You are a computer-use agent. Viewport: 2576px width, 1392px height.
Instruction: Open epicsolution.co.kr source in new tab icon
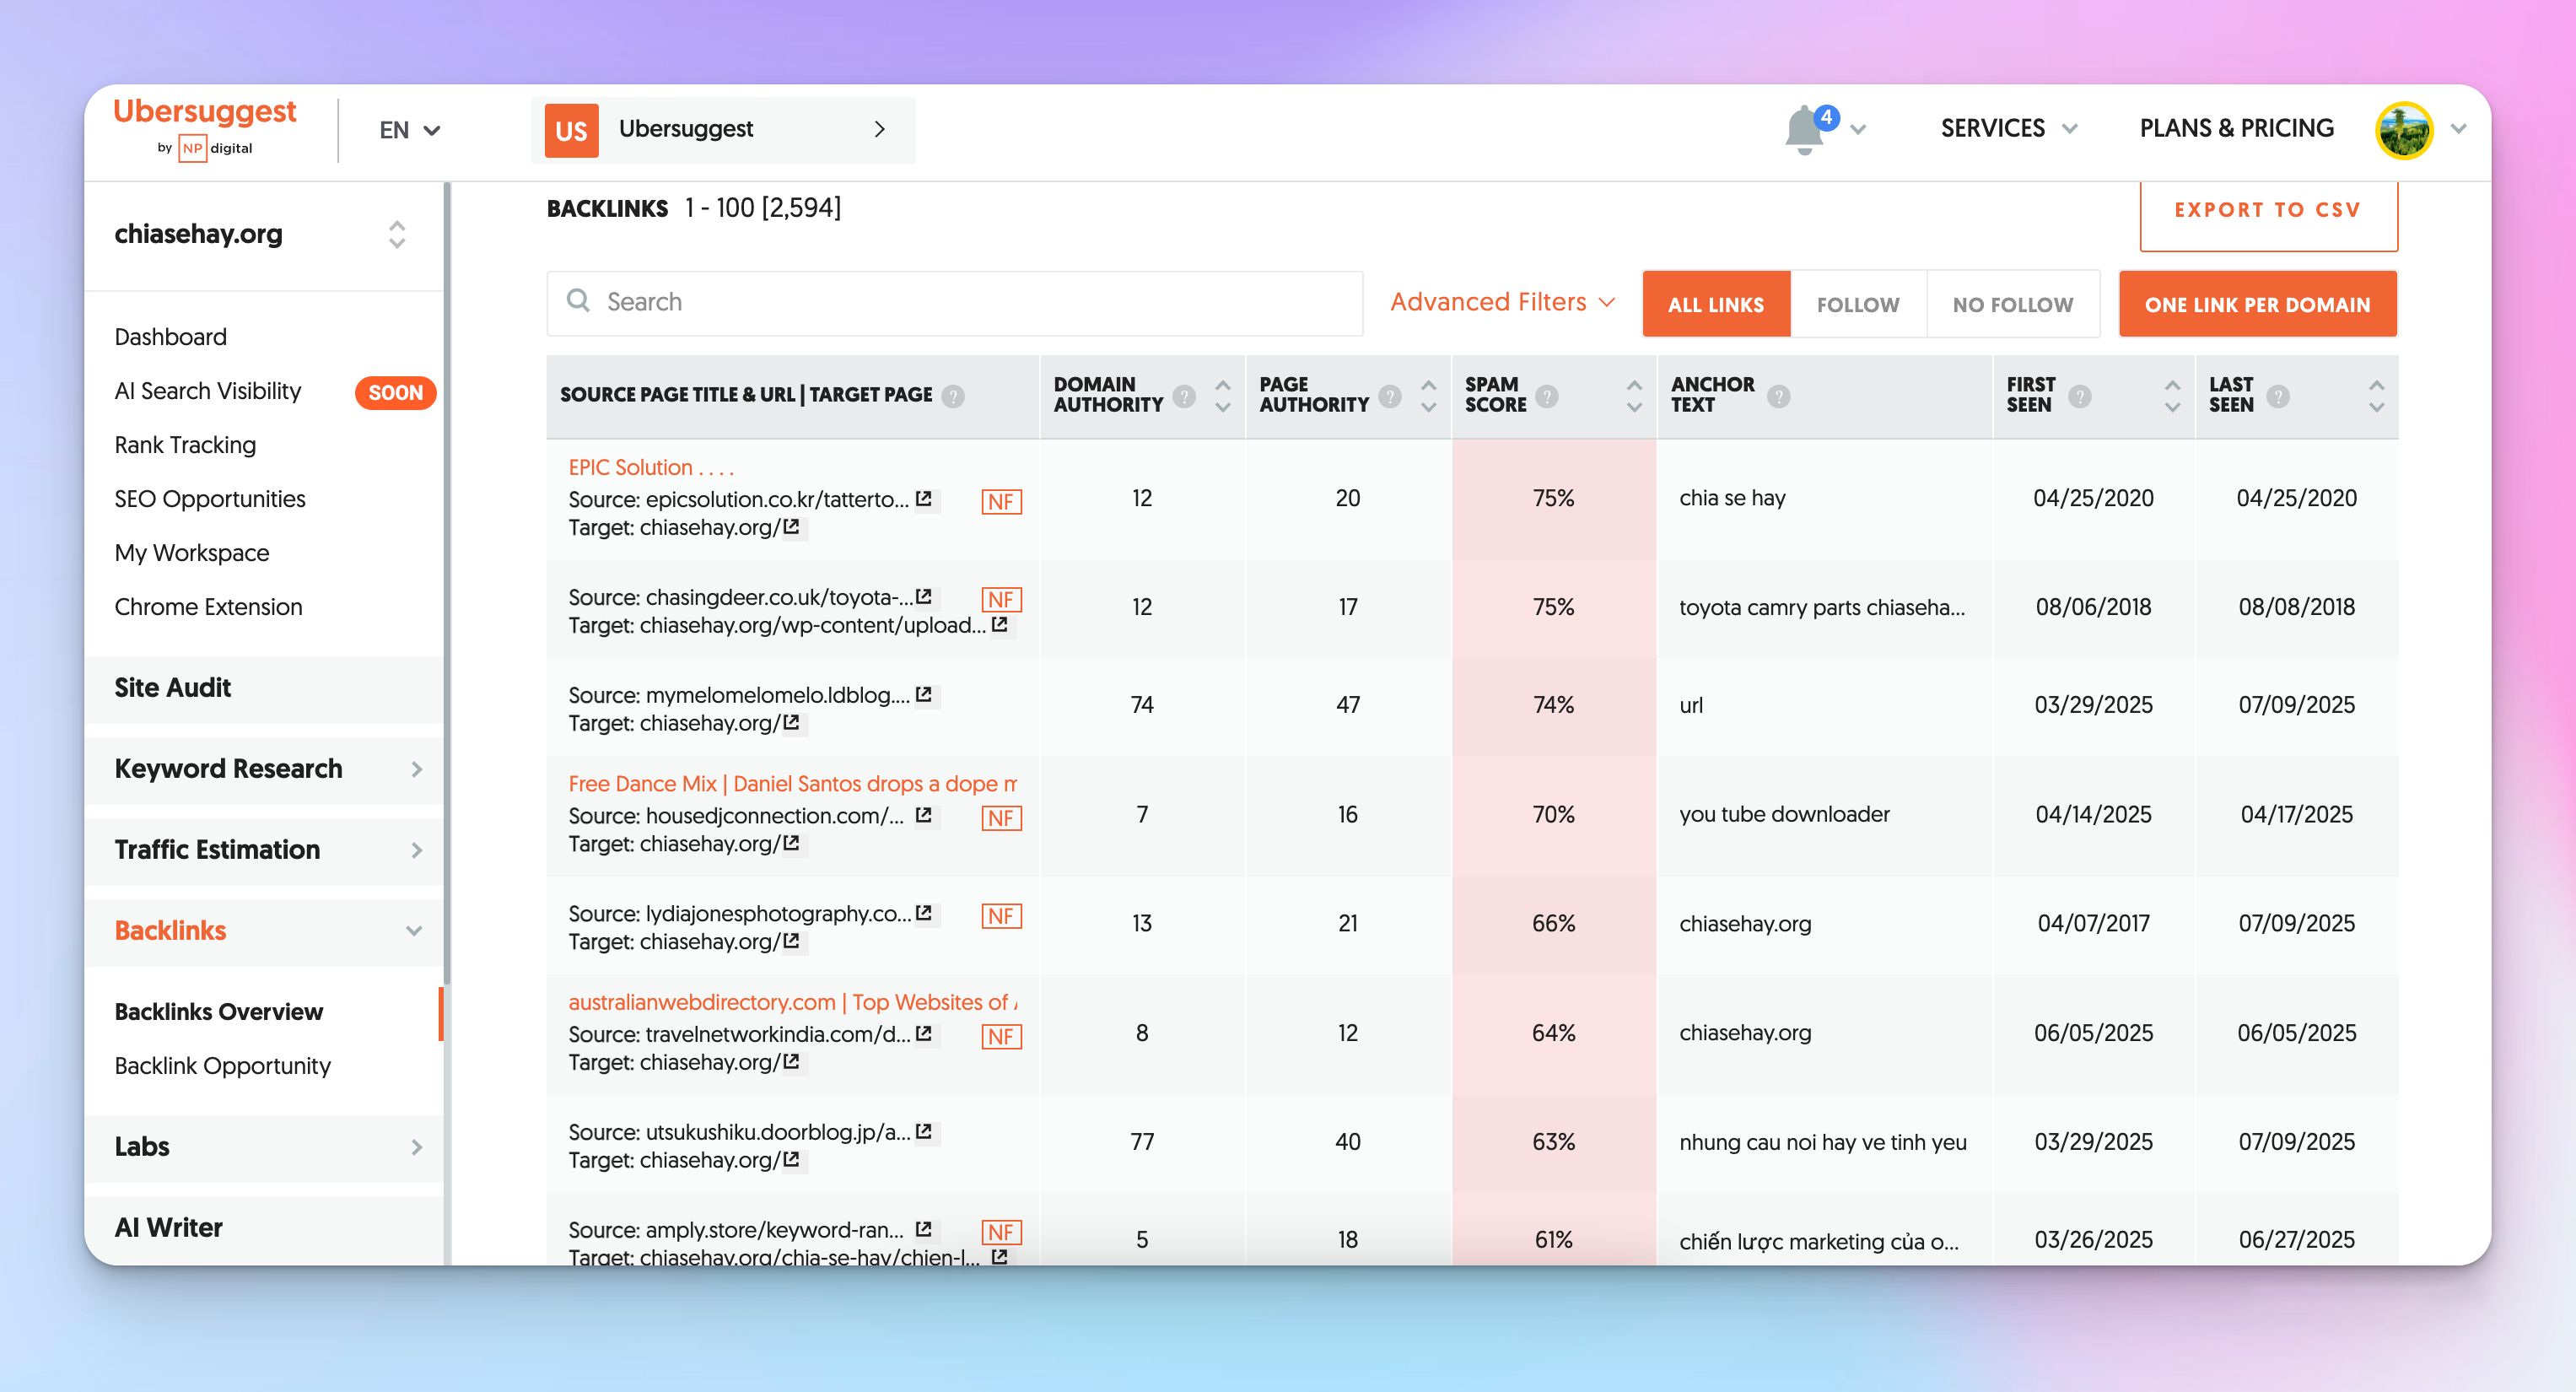click(x=924, y=499)
